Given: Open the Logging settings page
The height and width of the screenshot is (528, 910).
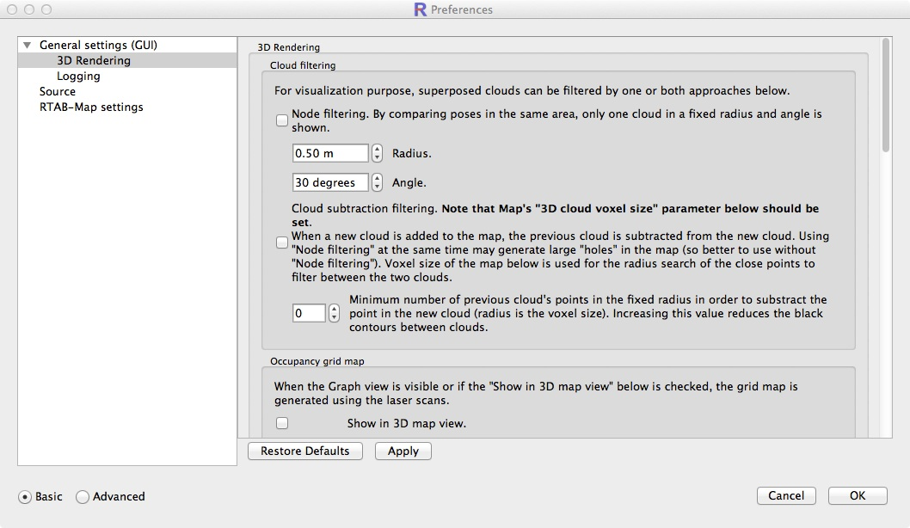Looking at the screenshot, I should [78, 76].
